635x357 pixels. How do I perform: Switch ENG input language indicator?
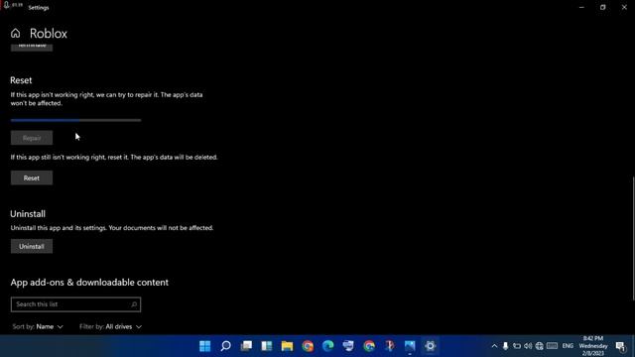[568, 346]
